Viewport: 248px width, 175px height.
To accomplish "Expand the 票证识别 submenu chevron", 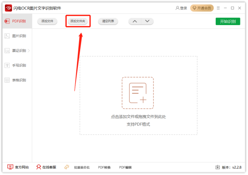I will (29, 51).
